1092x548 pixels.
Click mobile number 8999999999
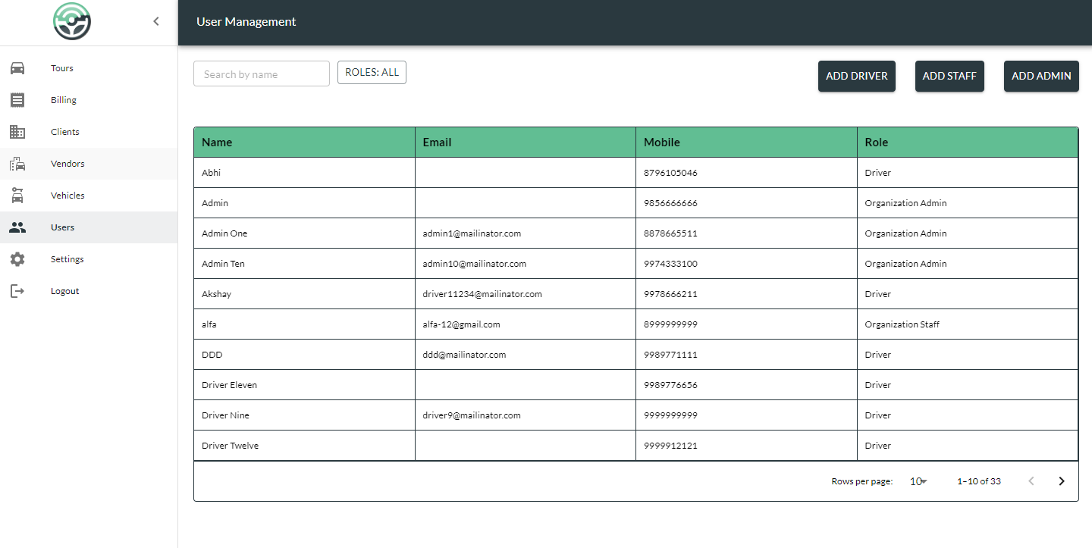click(x=670, y=324)
